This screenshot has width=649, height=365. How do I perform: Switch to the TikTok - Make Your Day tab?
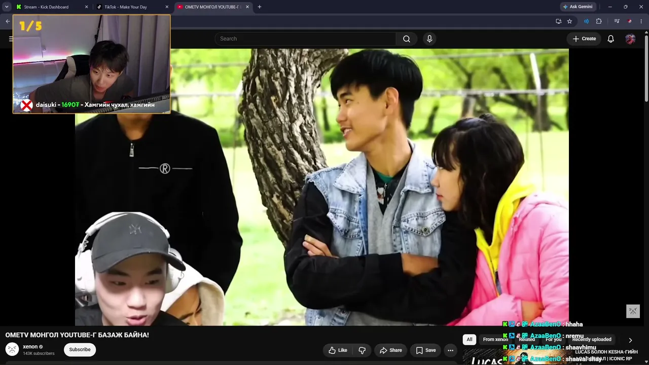pyautogui.click(x=126, y=7)
